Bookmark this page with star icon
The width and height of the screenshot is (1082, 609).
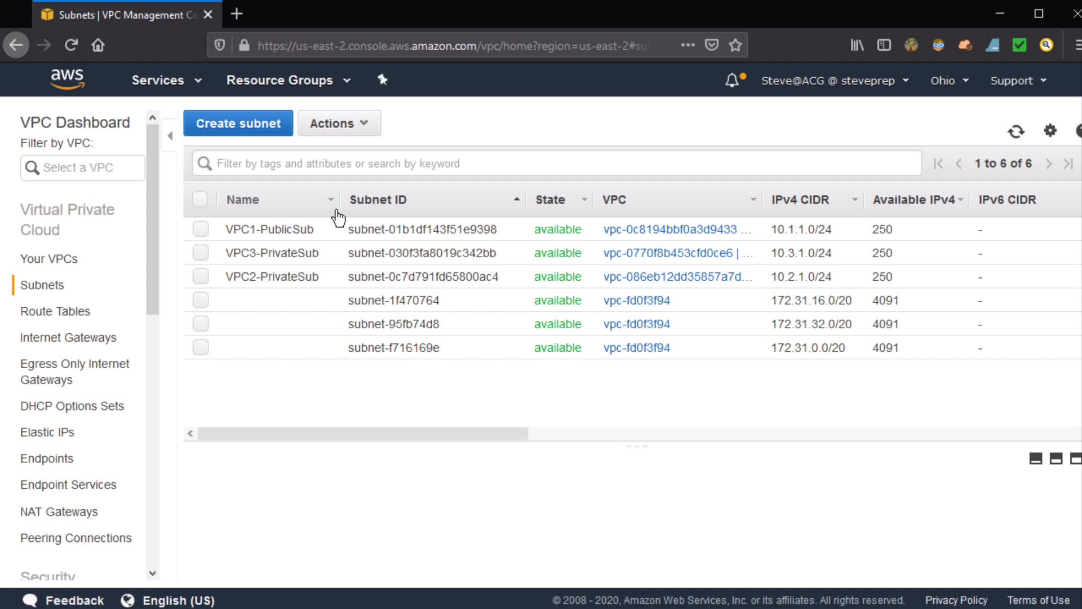(735, 45)
